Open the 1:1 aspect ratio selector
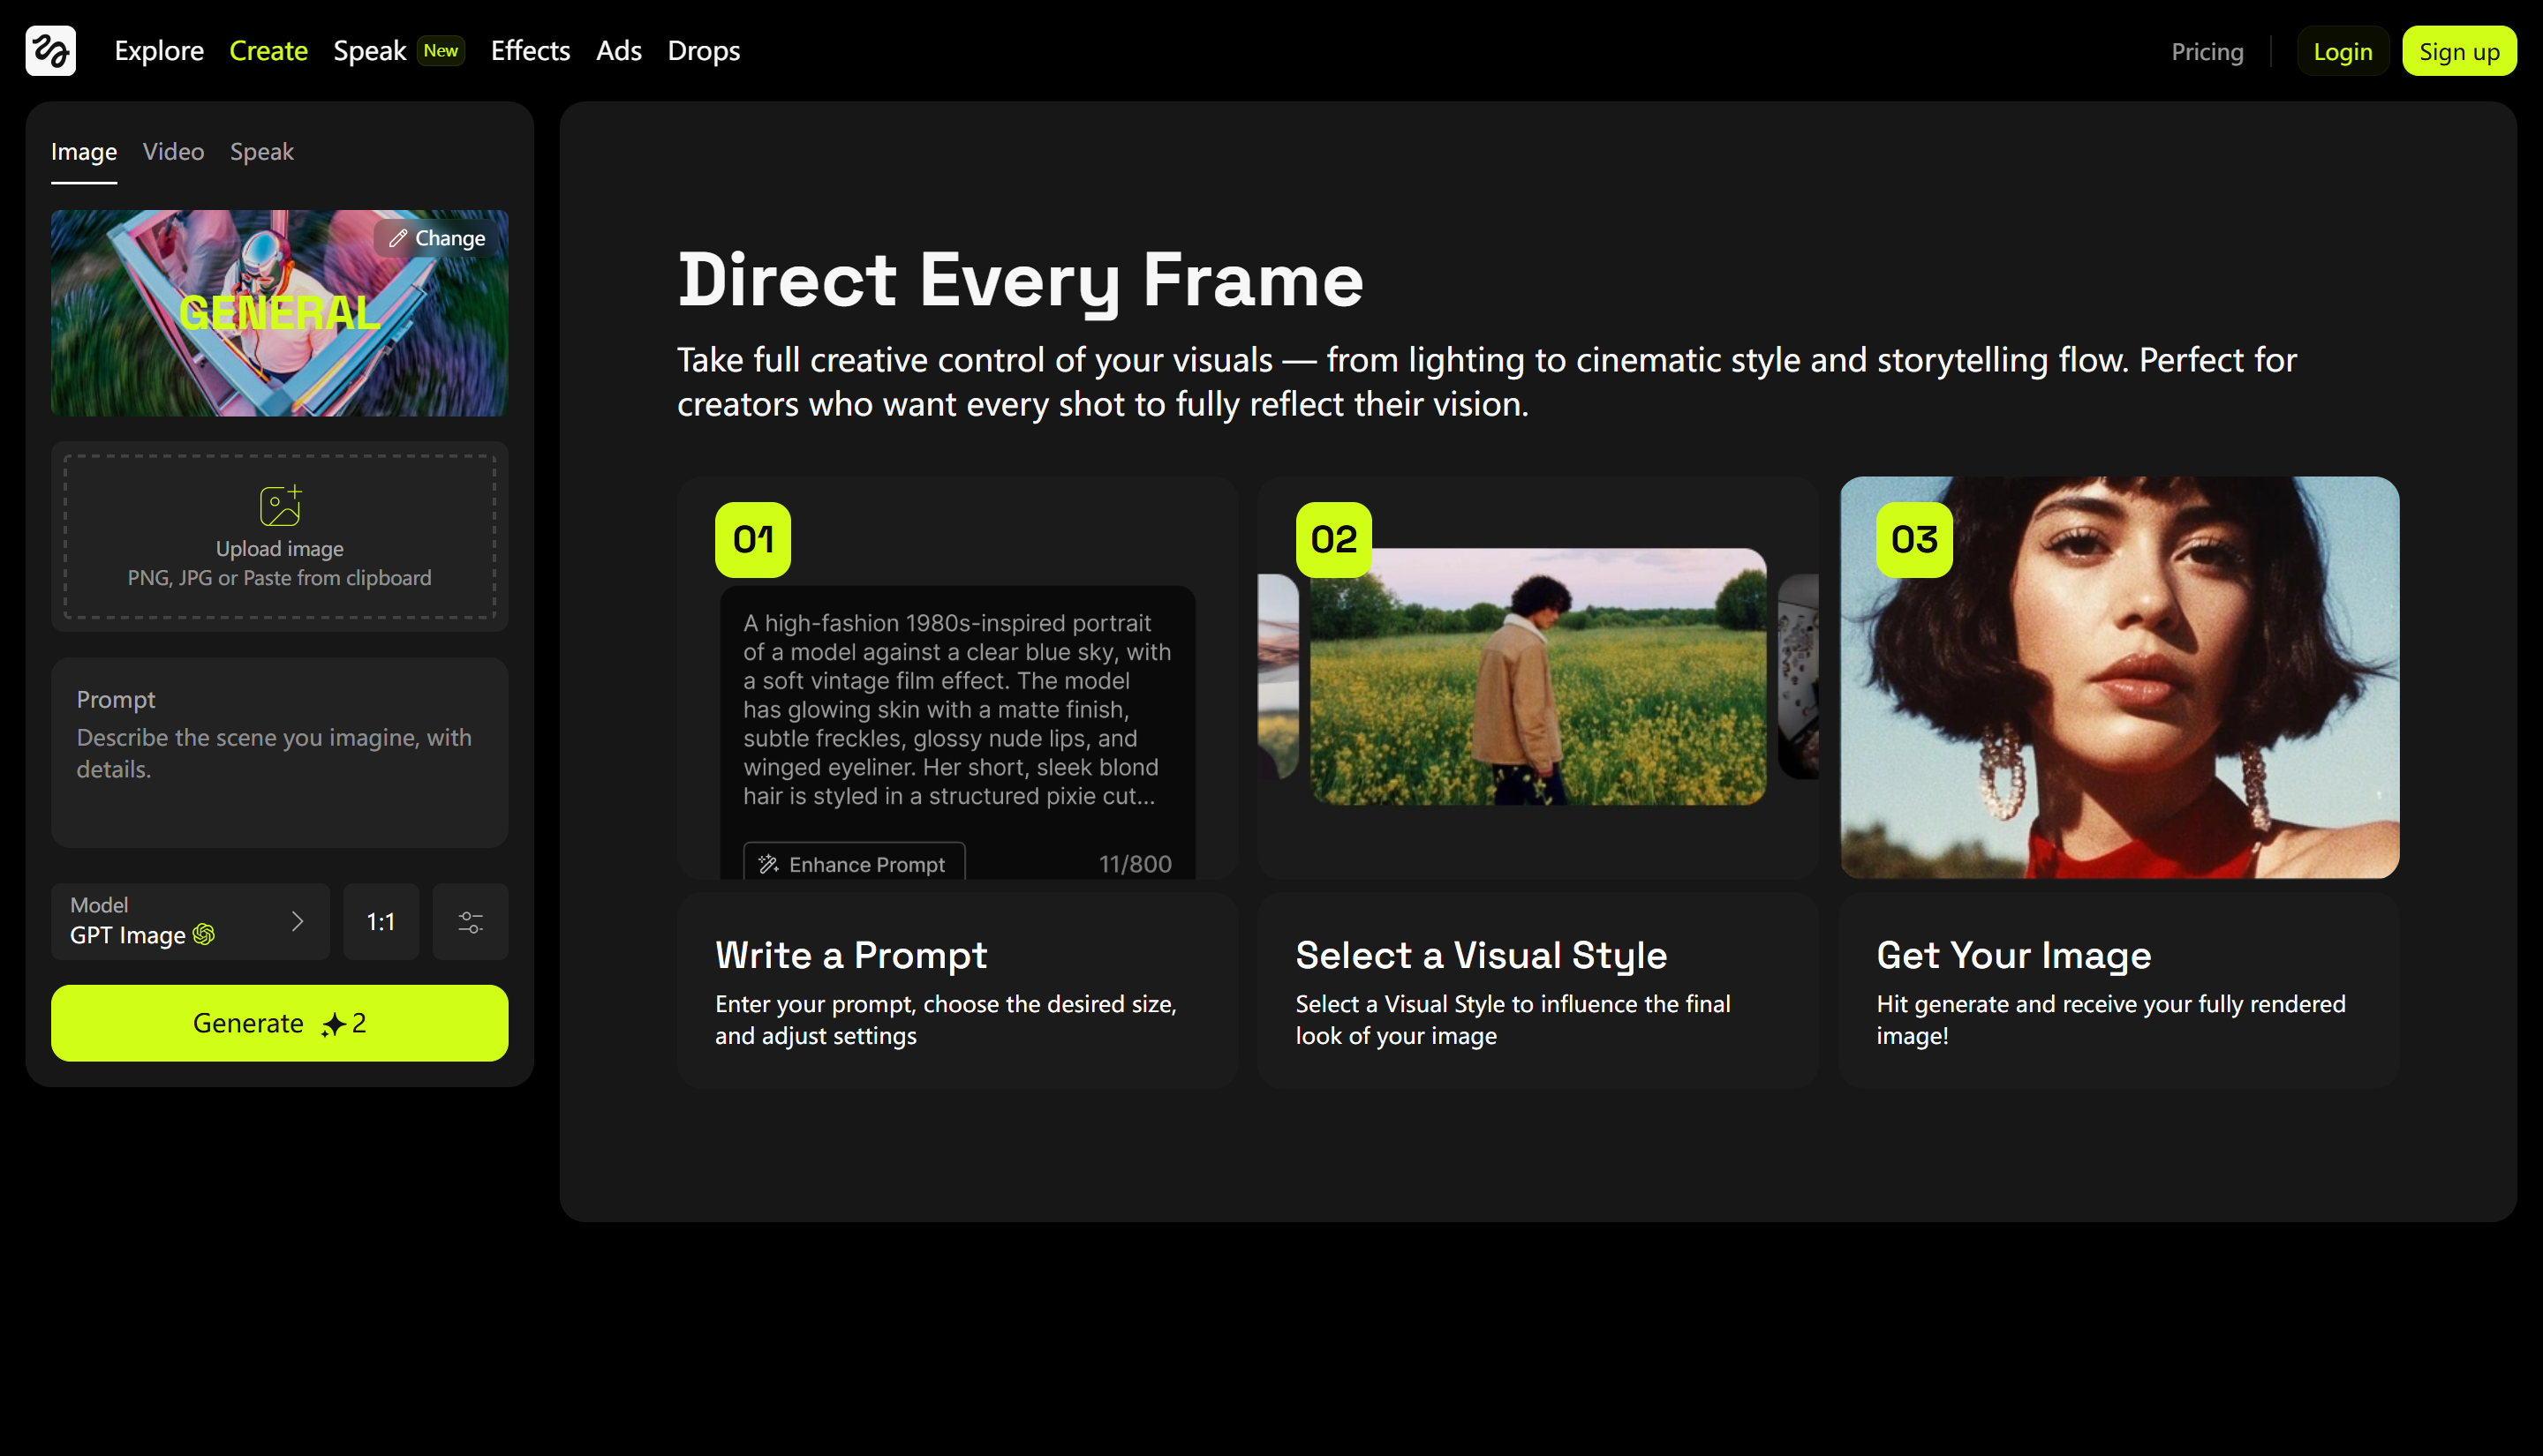The width and height of the screenshot is (2543, 1456). pyautogui.click(x=381, y=921)
